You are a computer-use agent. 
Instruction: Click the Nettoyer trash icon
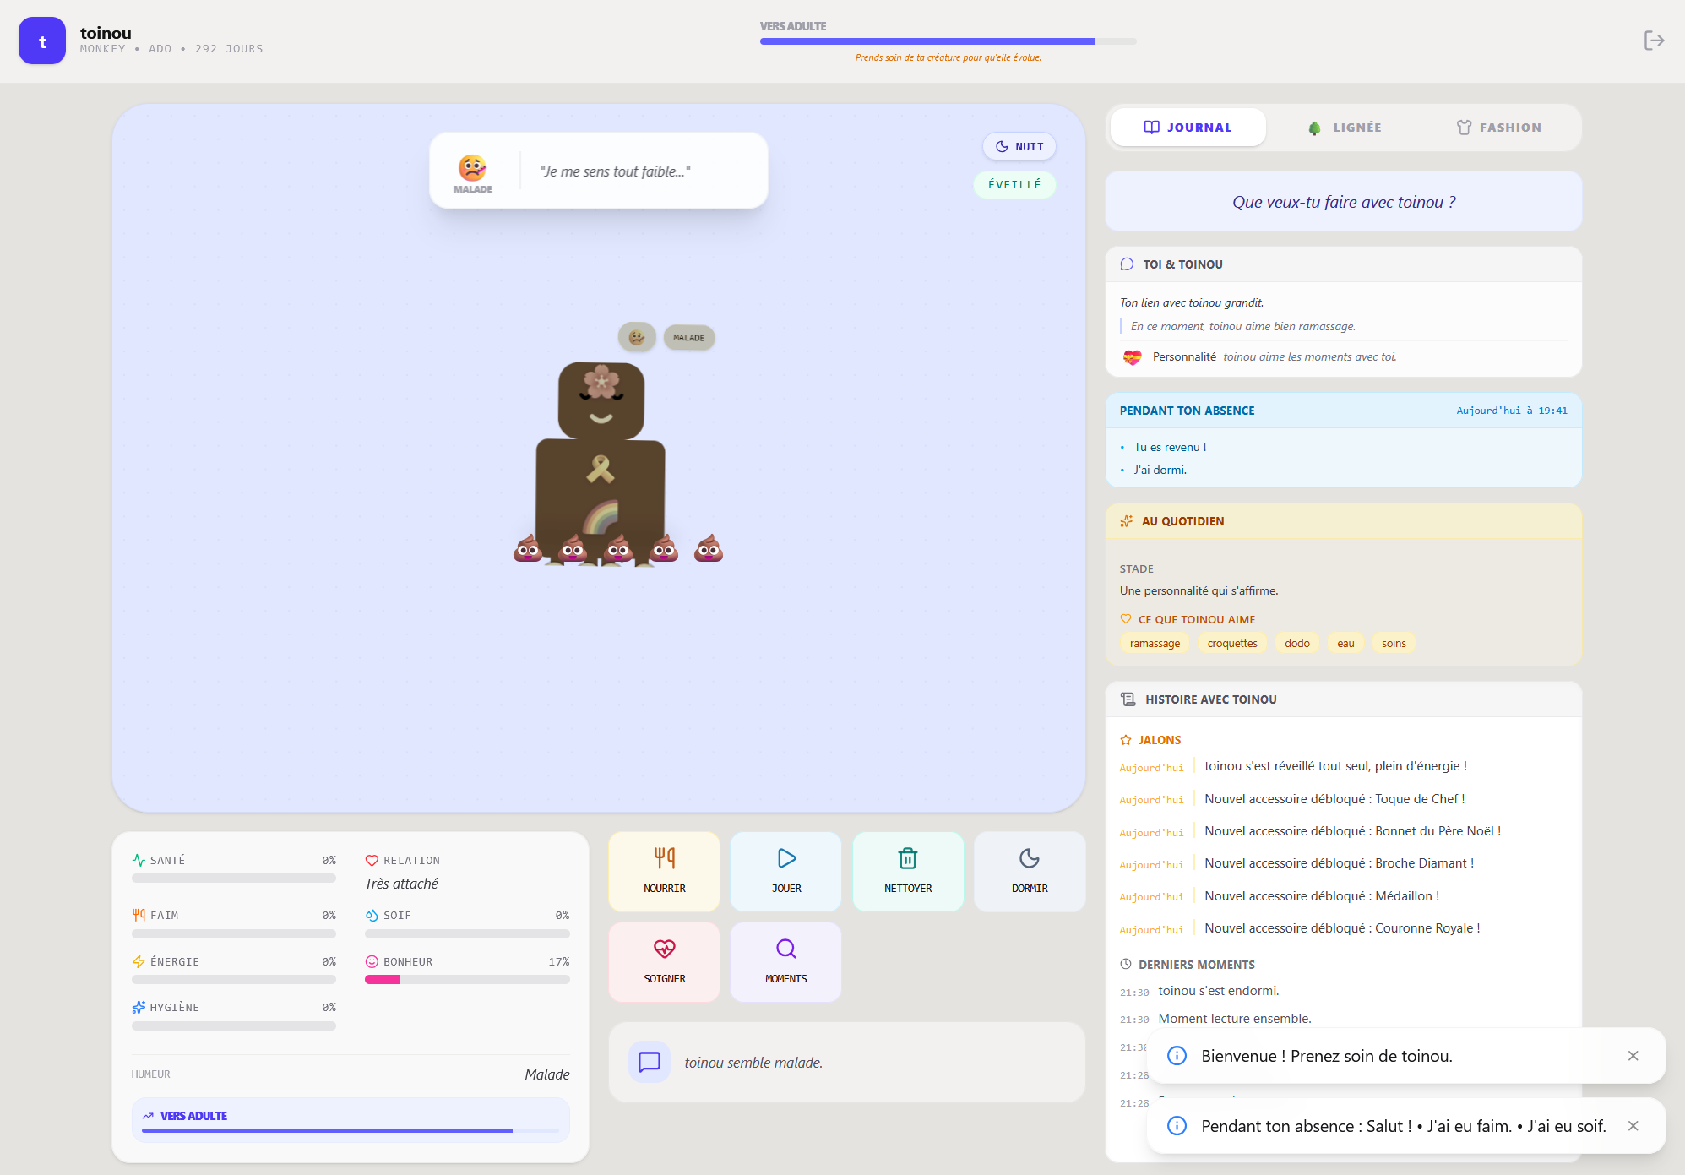(907, 859)
